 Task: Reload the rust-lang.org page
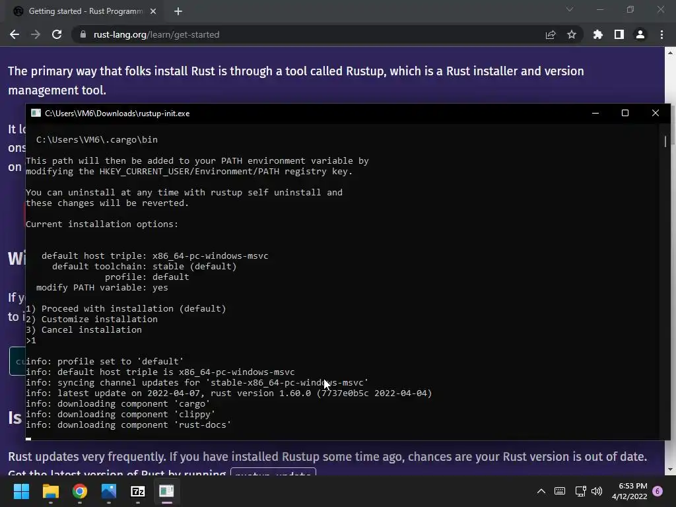[57, 34]
